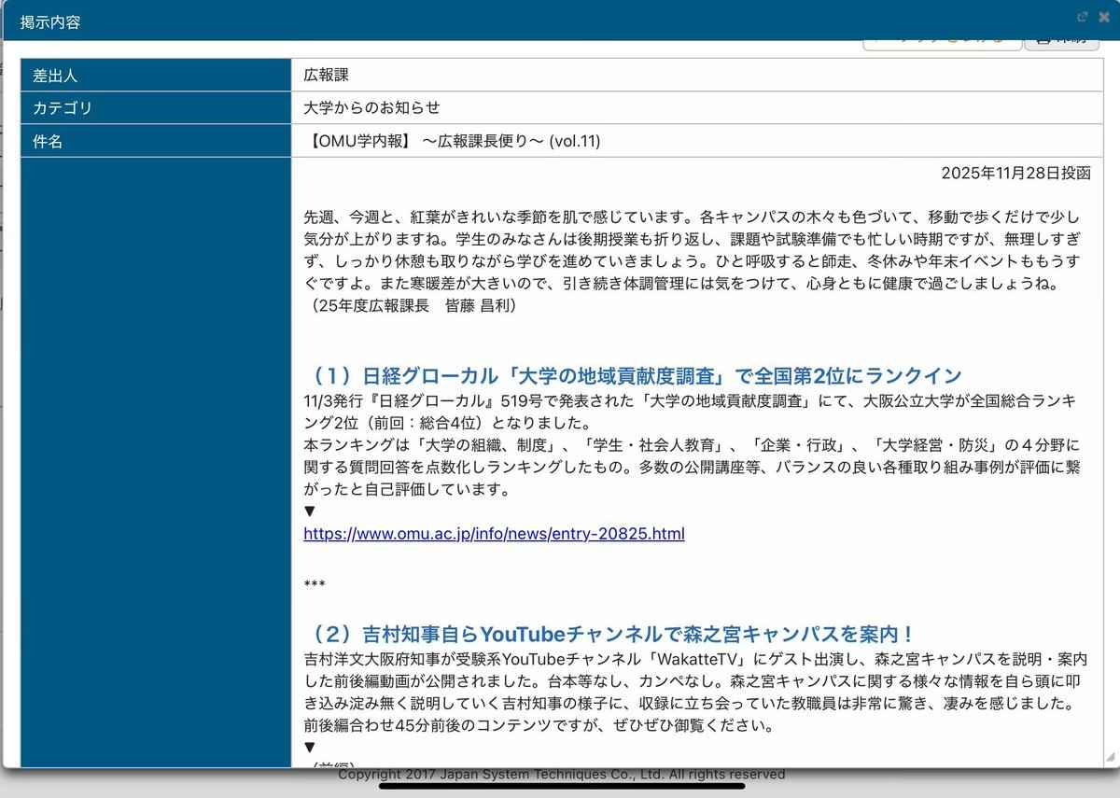
Task: Click the 日経グローカル section (1) heading
Action: coord(633,375)
